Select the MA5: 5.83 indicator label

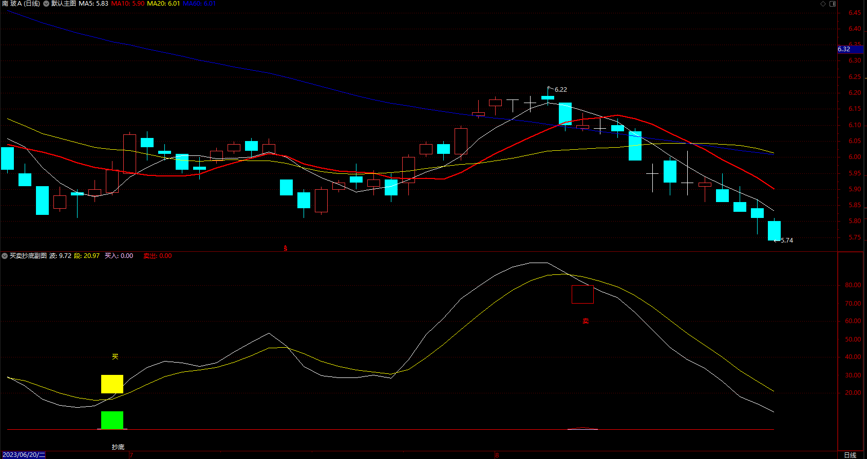(93, 4)
